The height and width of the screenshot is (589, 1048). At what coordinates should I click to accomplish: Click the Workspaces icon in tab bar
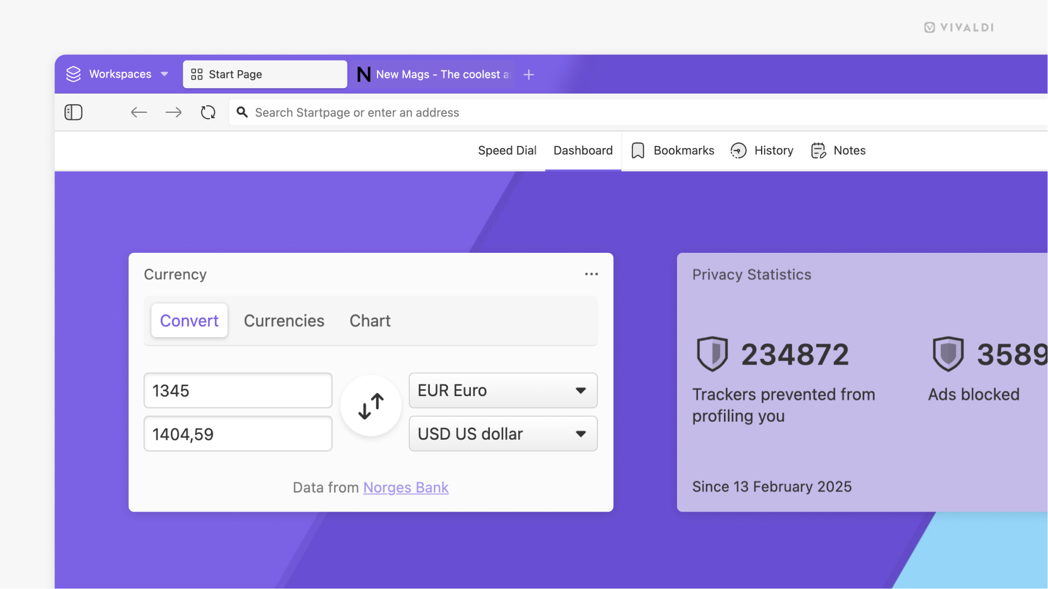click(74, 74)
